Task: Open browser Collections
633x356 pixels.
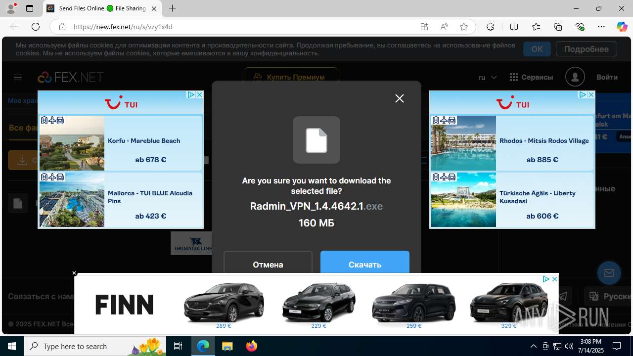Action: (x=558, y=27)
